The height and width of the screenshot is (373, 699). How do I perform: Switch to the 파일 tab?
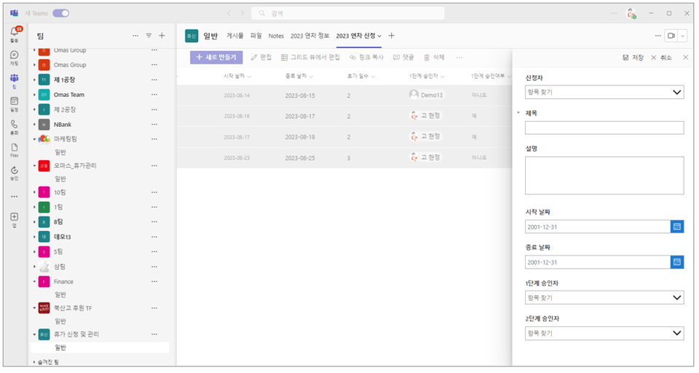coord(256,36)
